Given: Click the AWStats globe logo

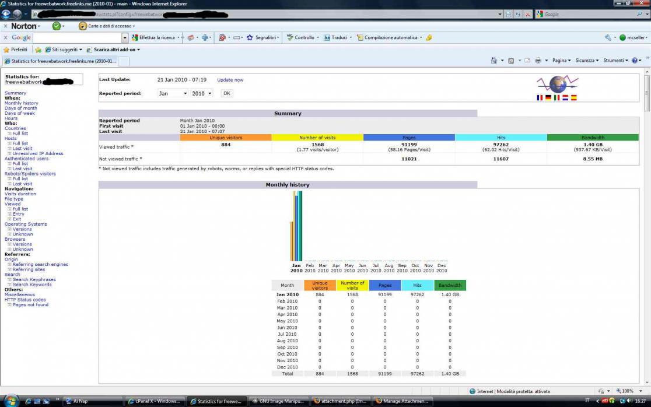Looking at the screenshot, I should click(558, 84).
